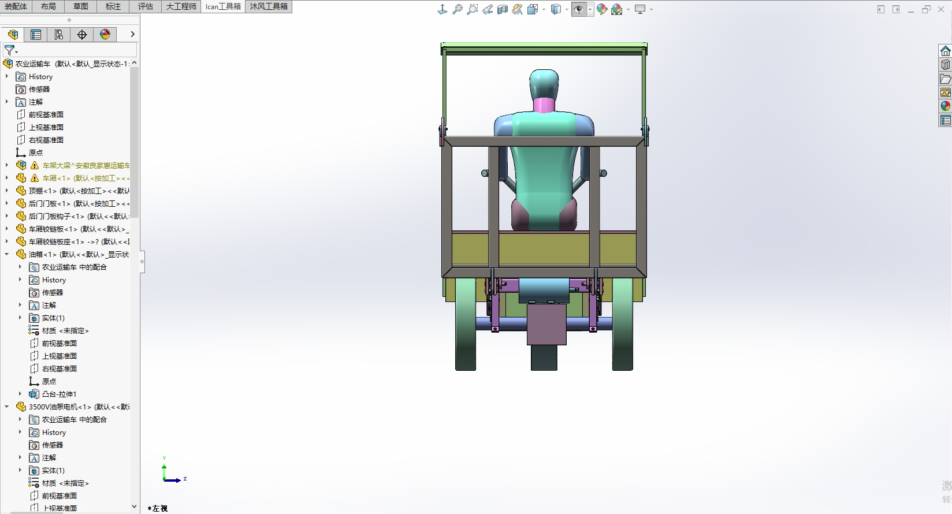Screen dimensions: 952x514
Task: Open SolidWorks Resources home task pane
Action: [x=945, y=51]
